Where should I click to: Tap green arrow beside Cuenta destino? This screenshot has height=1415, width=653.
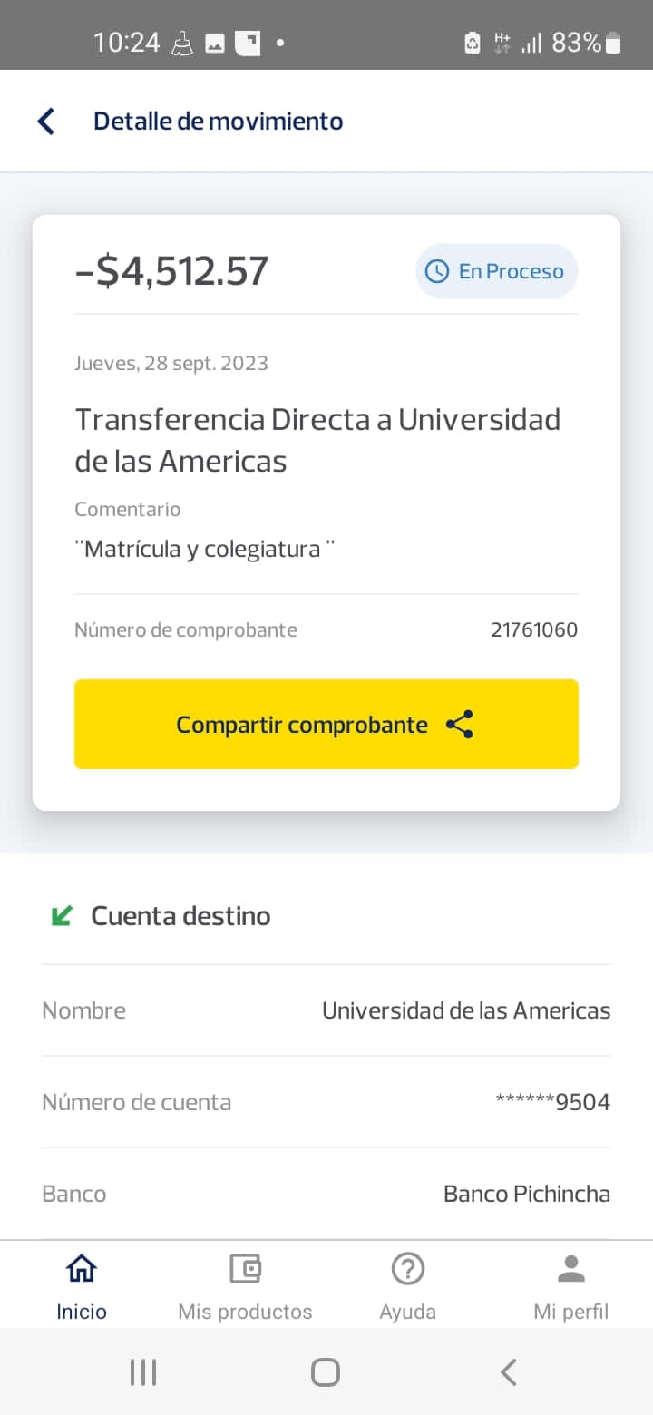tap(62, 916)
